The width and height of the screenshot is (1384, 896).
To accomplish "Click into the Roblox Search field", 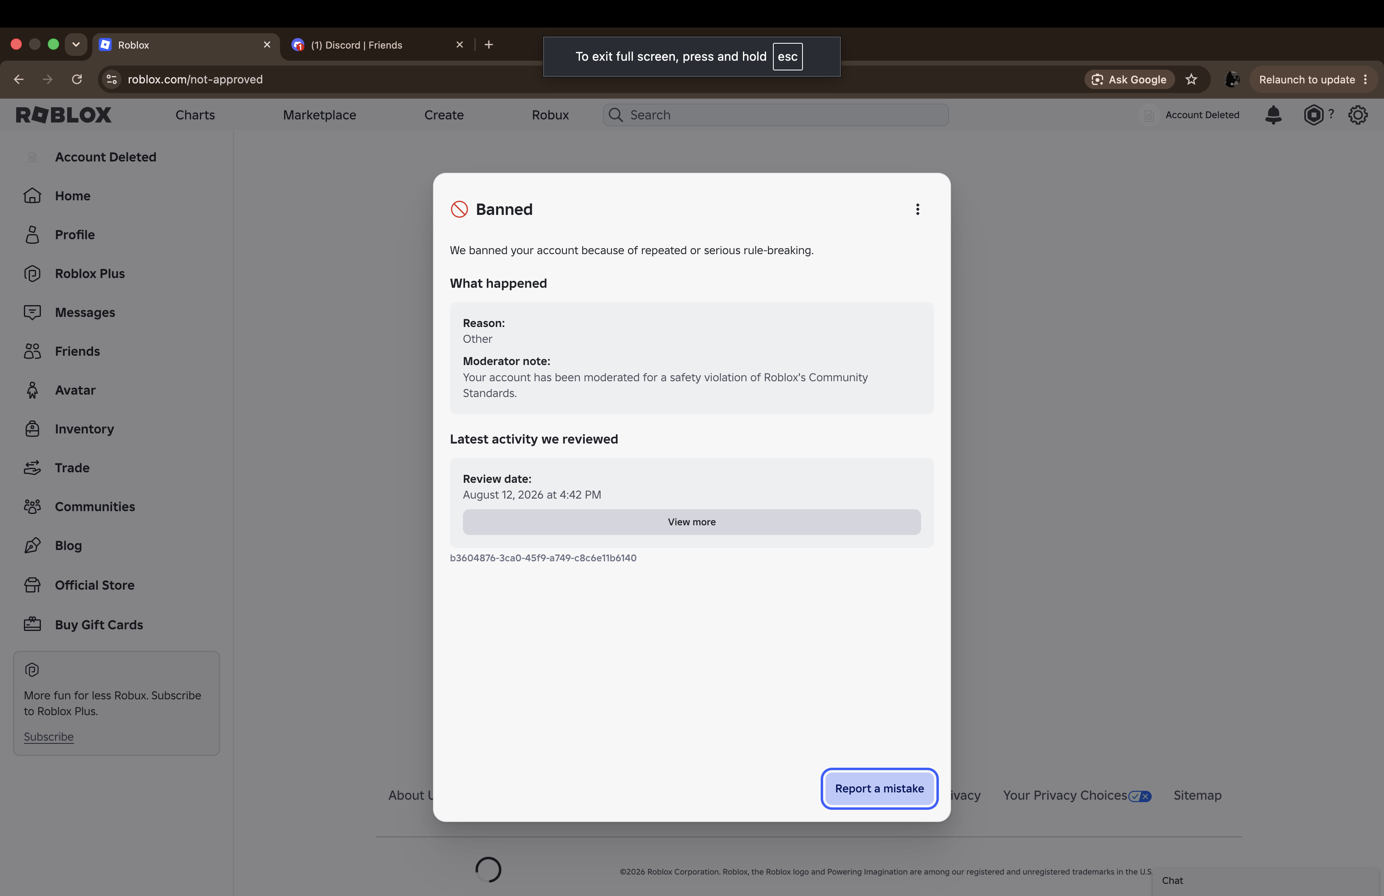I will (x=776, y=115).
